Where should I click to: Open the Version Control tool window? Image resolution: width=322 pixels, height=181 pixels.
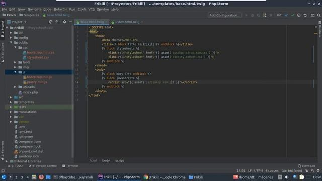[x=43, y=166]
